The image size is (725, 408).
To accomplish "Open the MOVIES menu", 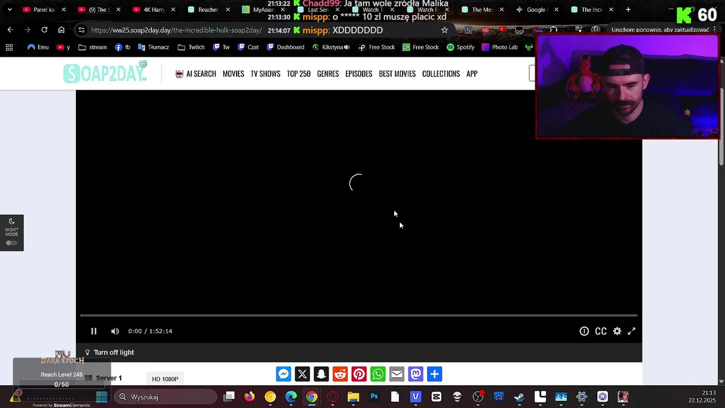I will 233,74.
